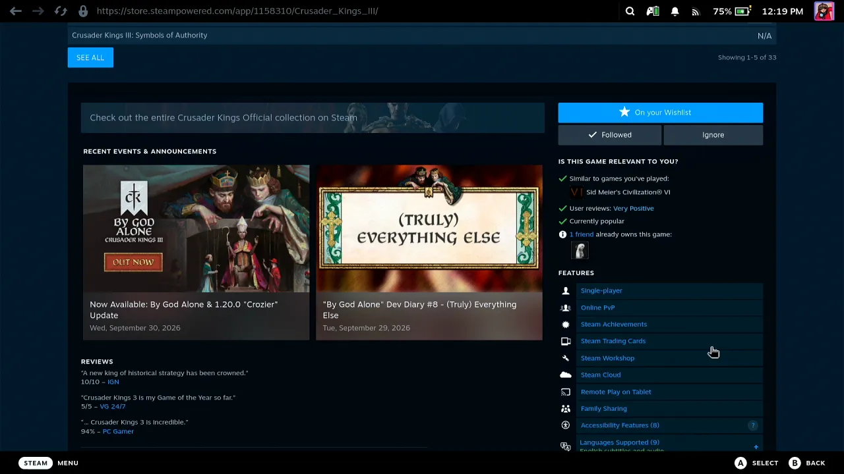Reload the store page

[x=61, y=11]
